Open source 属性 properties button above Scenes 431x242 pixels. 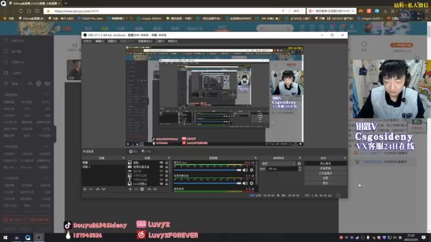pyautogui.click(x=134, y=152)
